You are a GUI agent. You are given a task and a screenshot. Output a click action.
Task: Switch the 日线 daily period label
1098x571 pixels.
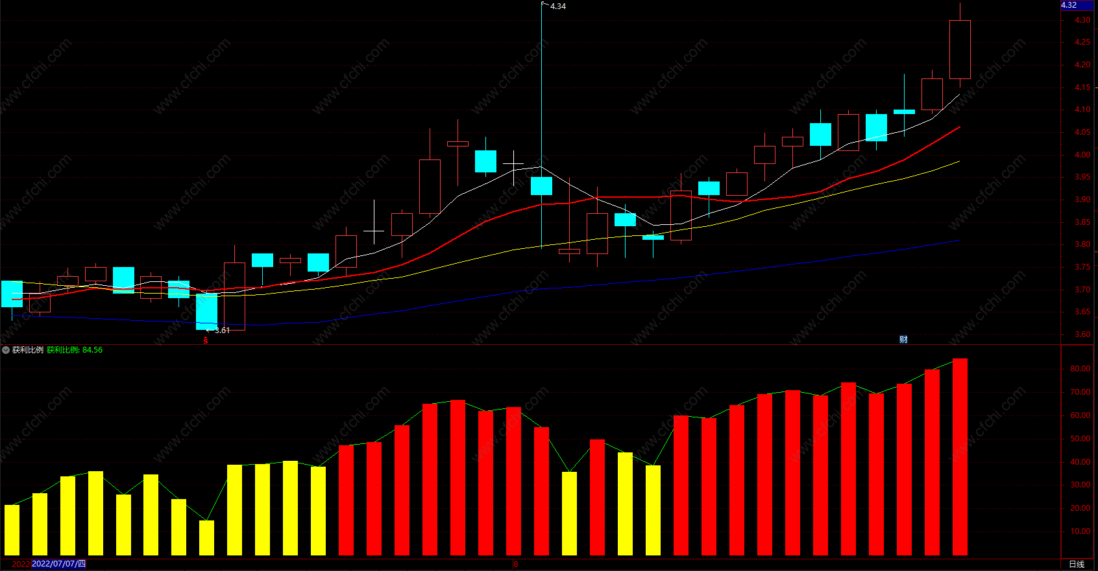coord(1077,565)
